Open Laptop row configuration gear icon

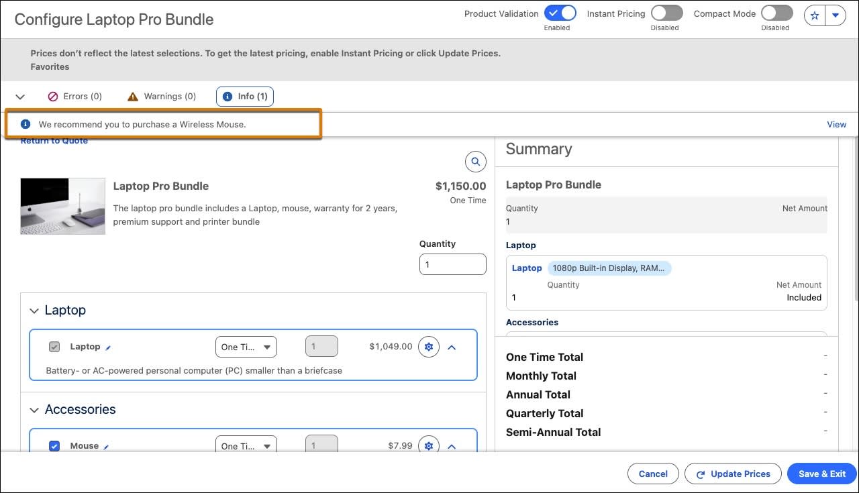tap(429, 347)
